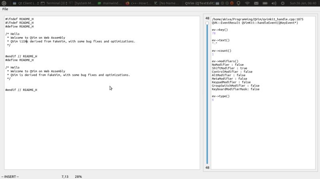
Task: Select the QVim (QTextEdit) taskbar entry
Action: (200, 3)
